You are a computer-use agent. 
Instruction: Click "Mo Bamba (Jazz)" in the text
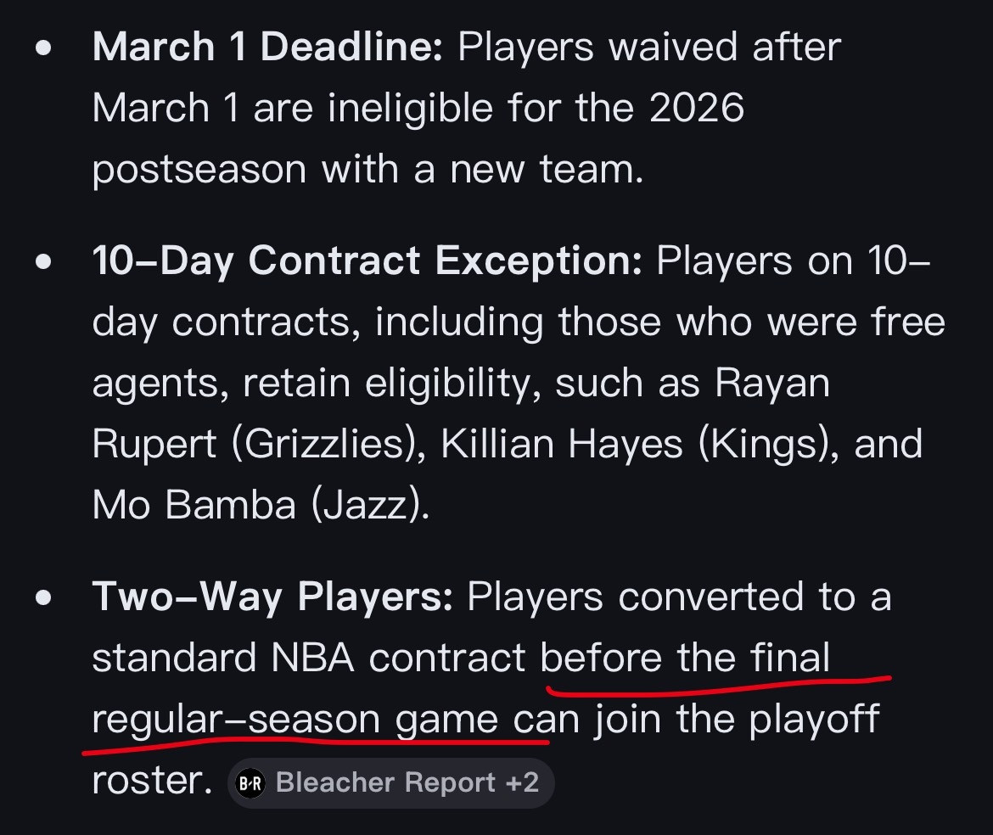point(260,506)
